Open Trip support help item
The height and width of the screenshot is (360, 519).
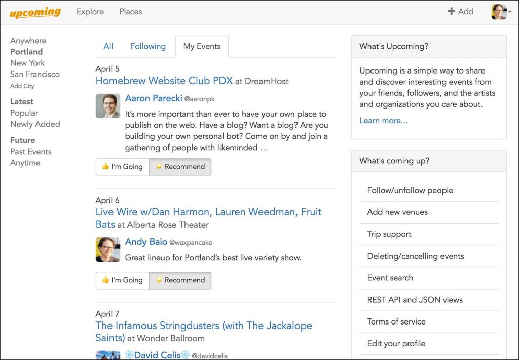(x=429, y=234)
